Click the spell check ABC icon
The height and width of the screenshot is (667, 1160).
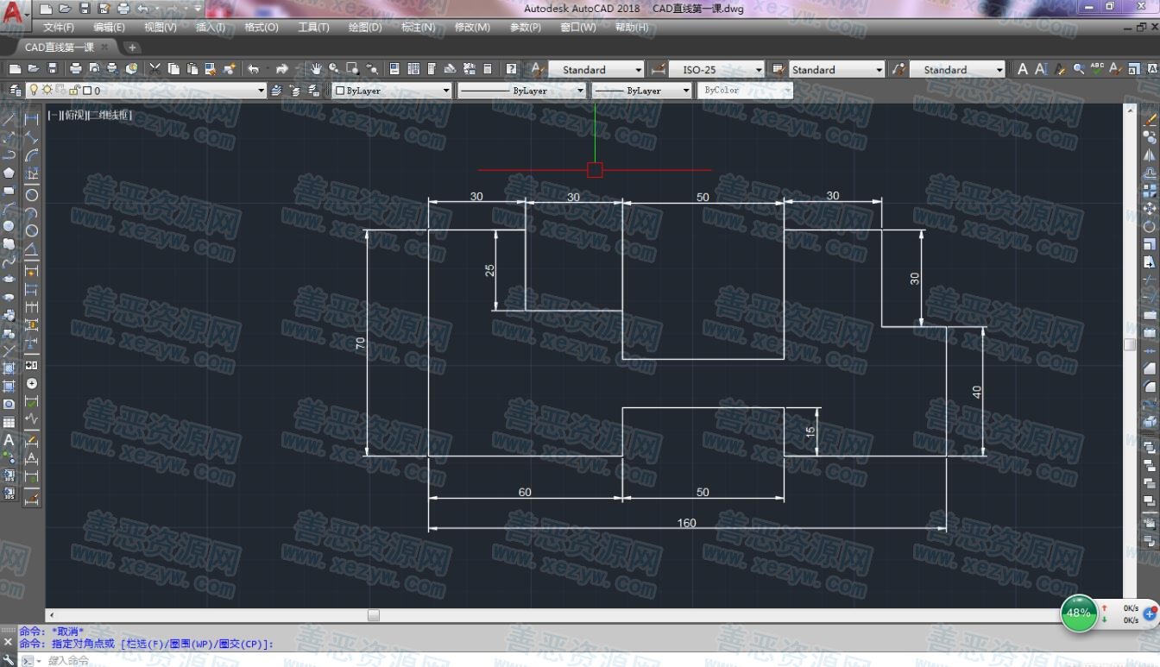click(1097, 69)
